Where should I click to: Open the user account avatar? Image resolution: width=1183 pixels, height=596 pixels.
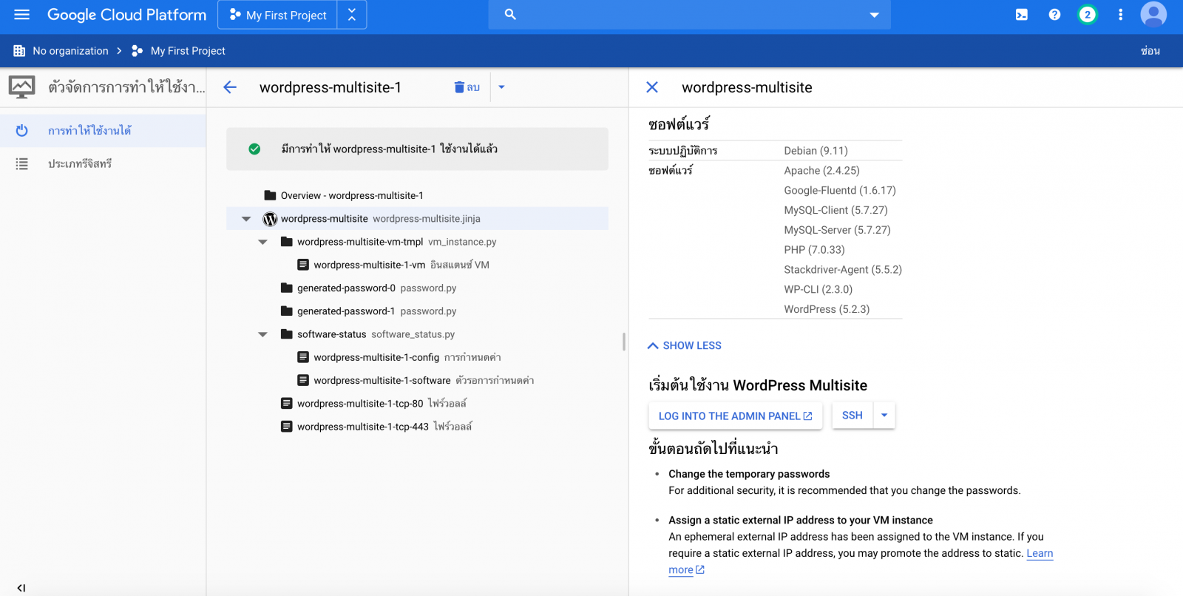(x=1153, y=15)
